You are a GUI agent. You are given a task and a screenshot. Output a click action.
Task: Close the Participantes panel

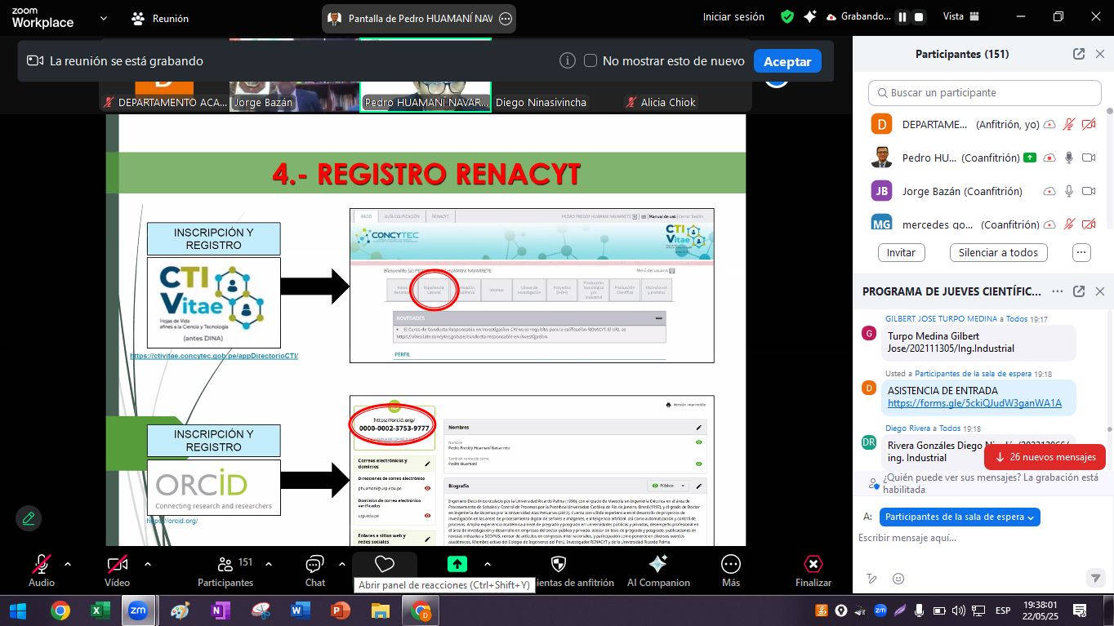click(1099, 54)
